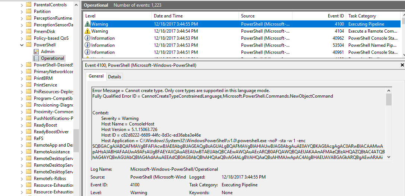Switch to the General tab

96,76
